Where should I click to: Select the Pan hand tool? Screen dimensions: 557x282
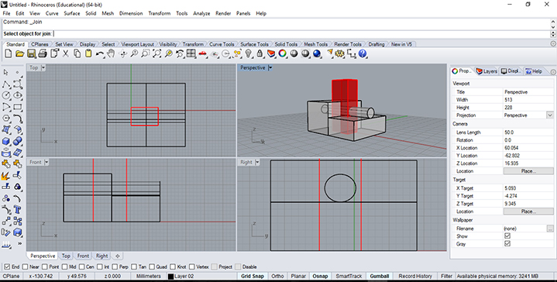coord(112,53)
